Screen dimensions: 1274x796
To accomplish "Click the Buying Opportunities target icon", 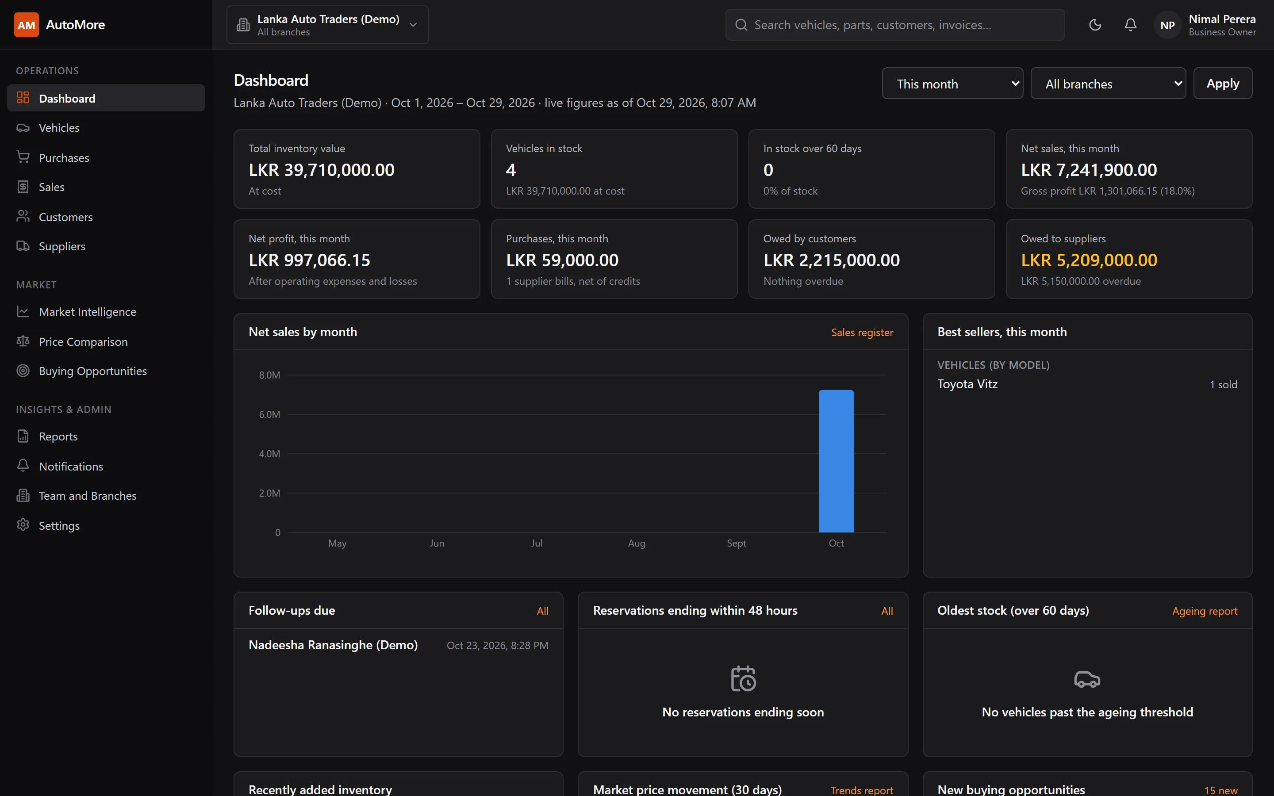I will coord(23,371).
